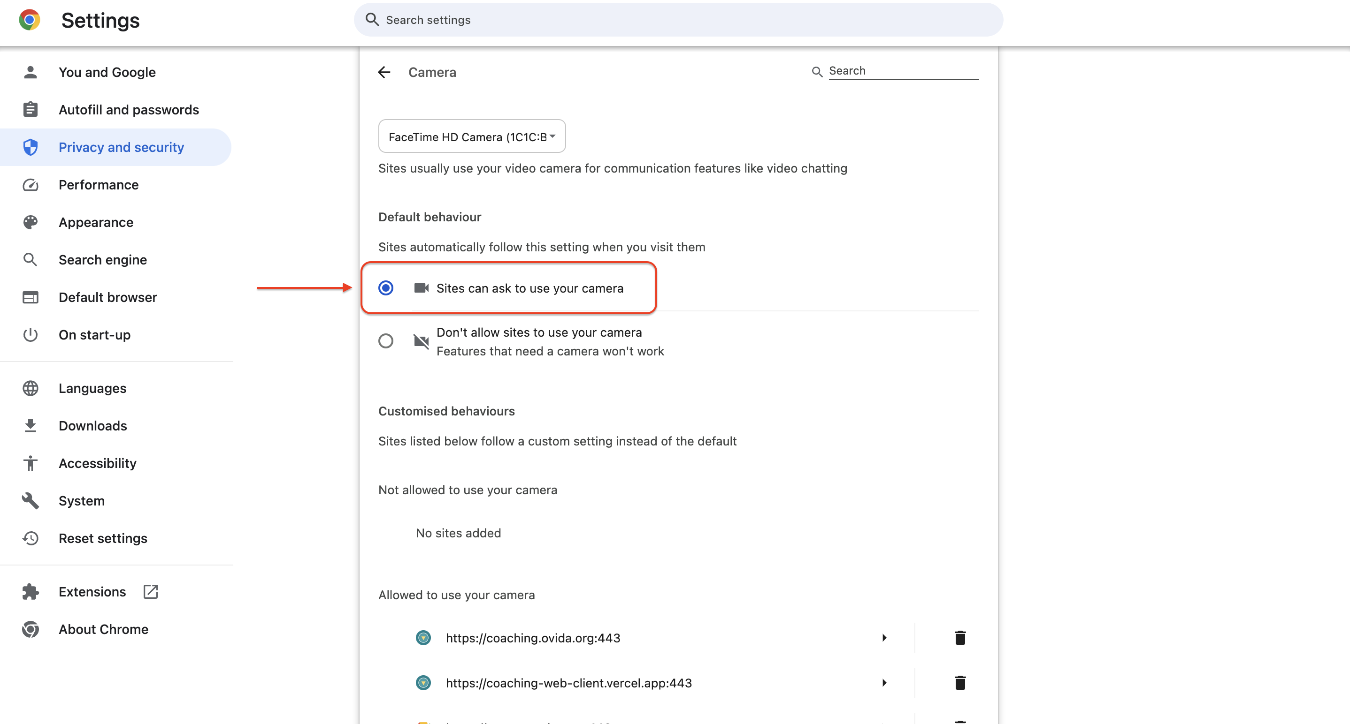Expand details for coaching.ovida.org site
1350x724 pixels.
[884, 638]
